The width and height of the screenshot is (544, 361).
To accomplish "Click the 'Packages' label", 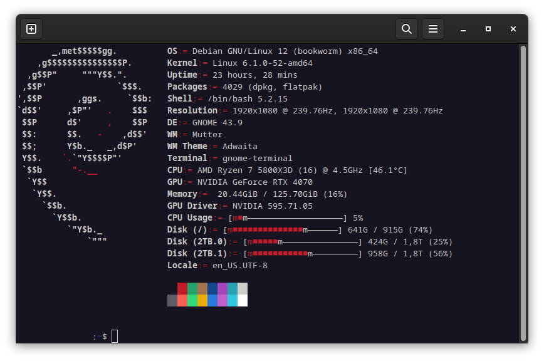I will click(187, 86).
